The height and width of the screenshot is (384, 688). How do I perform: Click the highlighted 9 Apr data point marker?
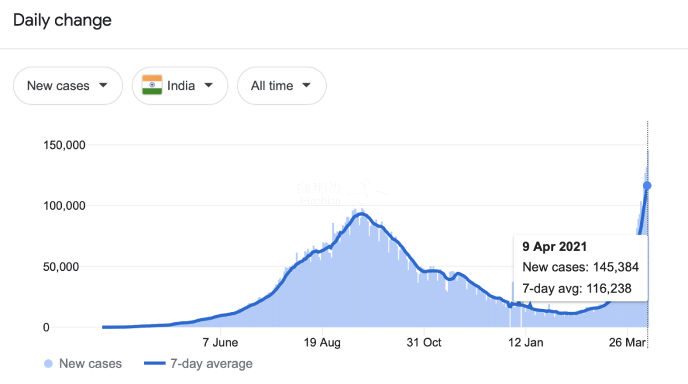click(x=647, y=186)
